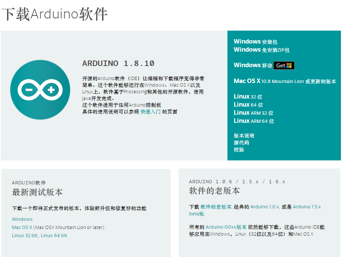Download the Linux 32 位 package
Viewport: 345px width, 257px height.
pos(248,97)
